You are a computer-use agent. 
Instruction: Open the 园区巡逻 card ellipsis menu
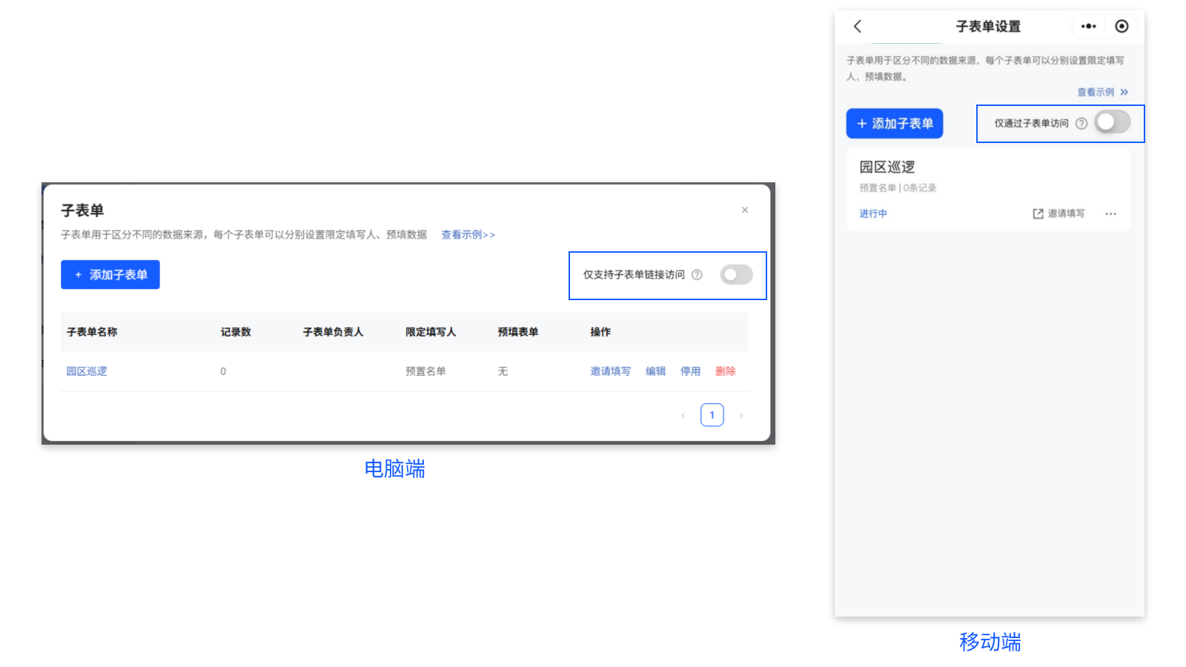click(x=1110, y=213)
